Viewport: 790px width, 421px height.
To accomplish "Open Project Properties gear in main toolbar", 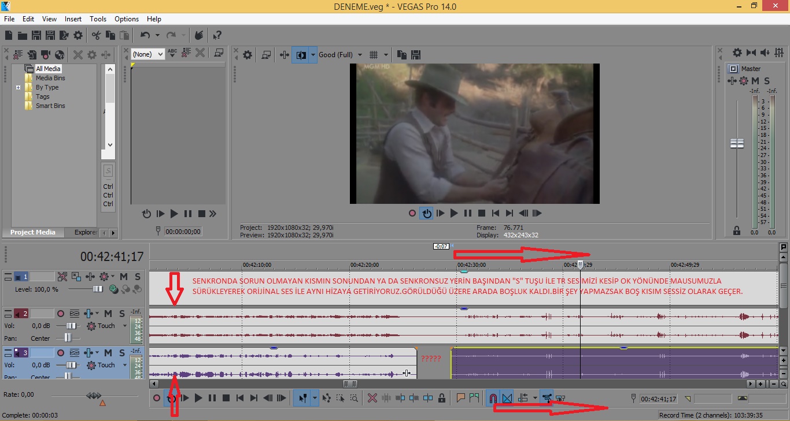I will pyautogui.click(x=78, y=35).
